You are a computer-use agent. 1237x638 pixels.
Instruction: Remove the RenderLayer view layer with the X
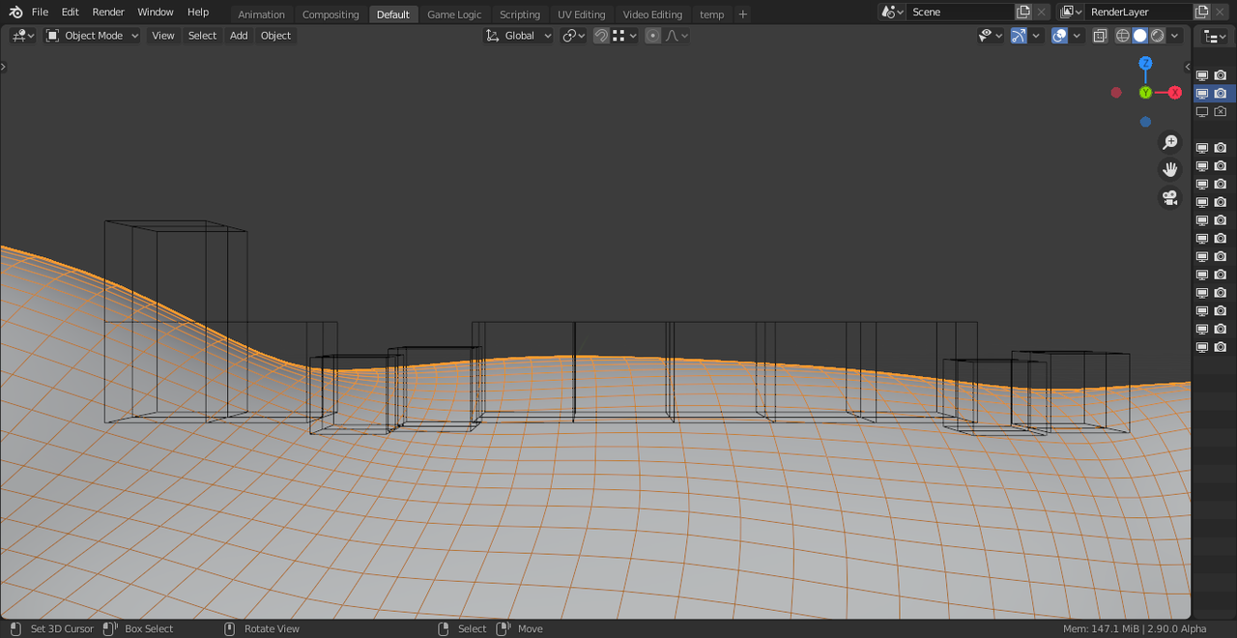coord(1220,12)
